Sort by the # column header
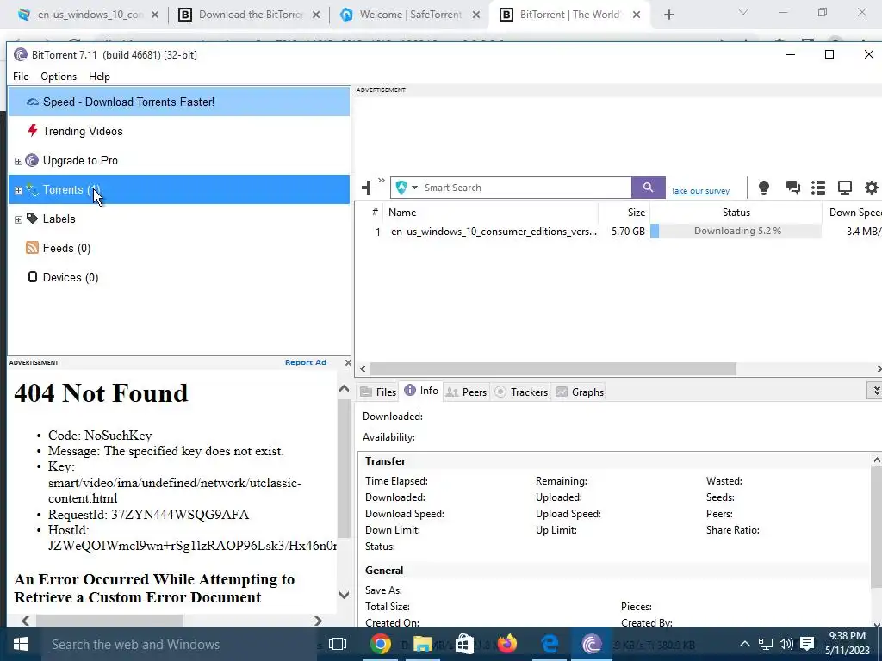Screen dimensions: 882x661 [375, 213]
